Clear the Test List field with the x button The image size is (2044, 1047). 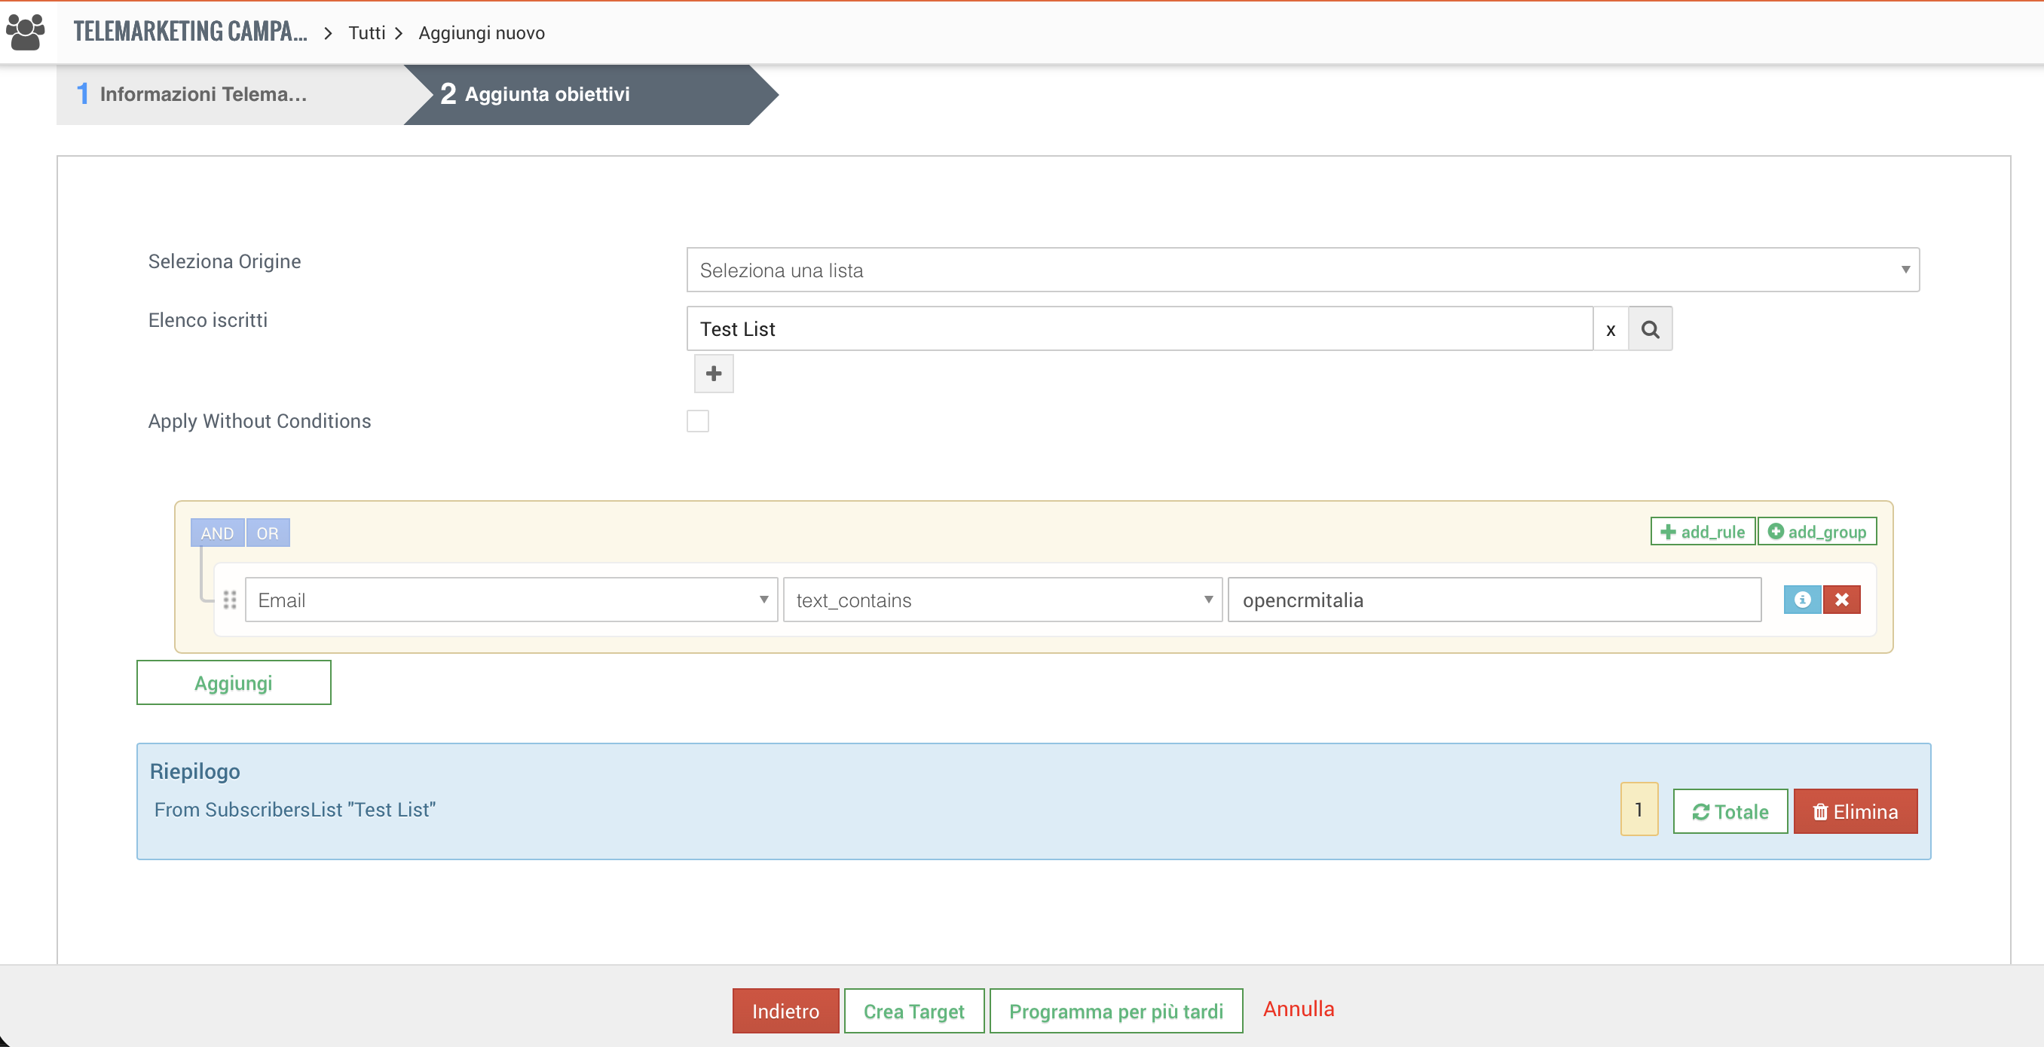point(1610,329)
